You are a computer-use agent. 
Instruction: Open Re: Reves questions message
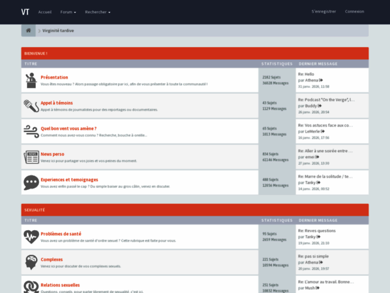coord(317,231)
